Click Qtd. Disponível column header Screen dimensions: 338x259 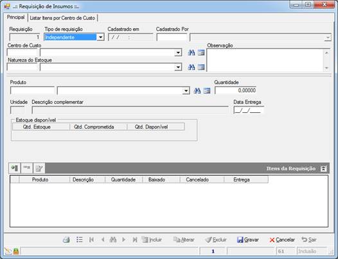coord(156,127)
